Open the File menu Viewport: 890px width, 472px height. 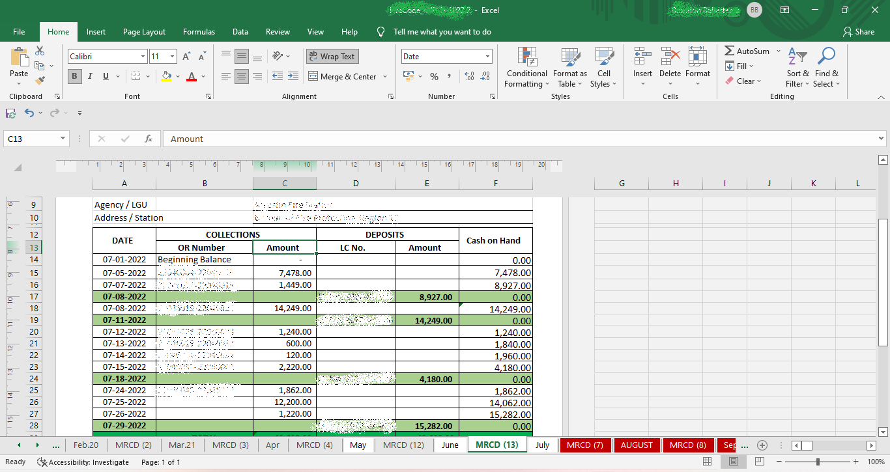19,32
